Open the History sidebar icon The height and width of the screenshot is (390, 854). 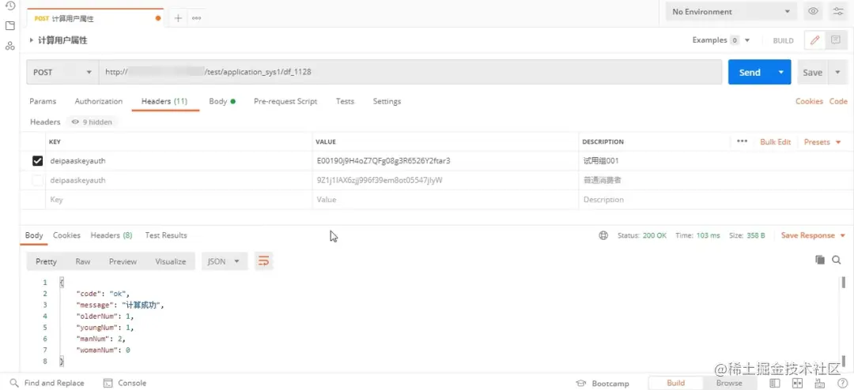(9, 6)
